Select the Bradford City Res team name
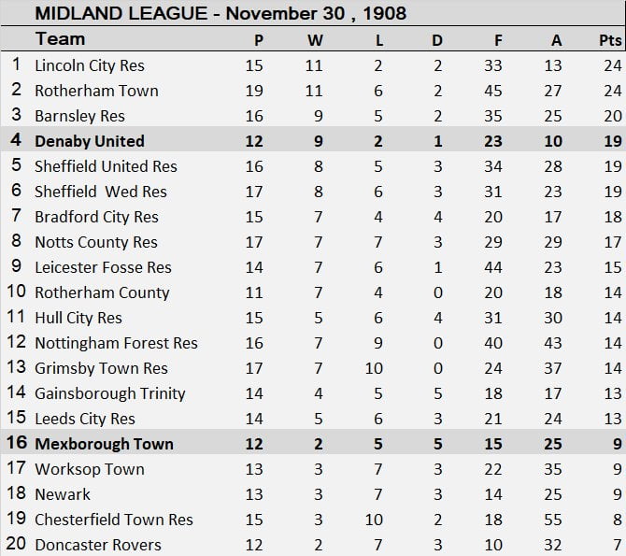626x556 pixels. (96, 217)
